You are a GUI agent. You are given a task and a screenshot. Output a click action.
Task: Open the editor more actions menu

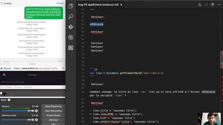pyautogui.click(x=219, y=5)
